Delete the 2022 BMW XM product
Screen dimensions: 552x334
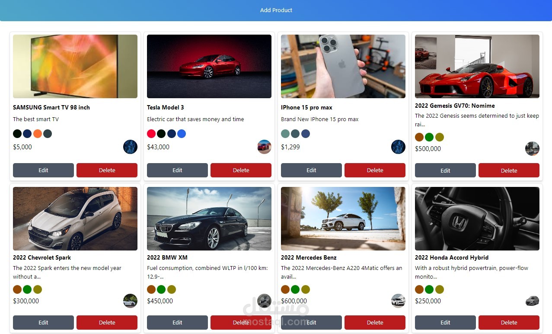241,322
